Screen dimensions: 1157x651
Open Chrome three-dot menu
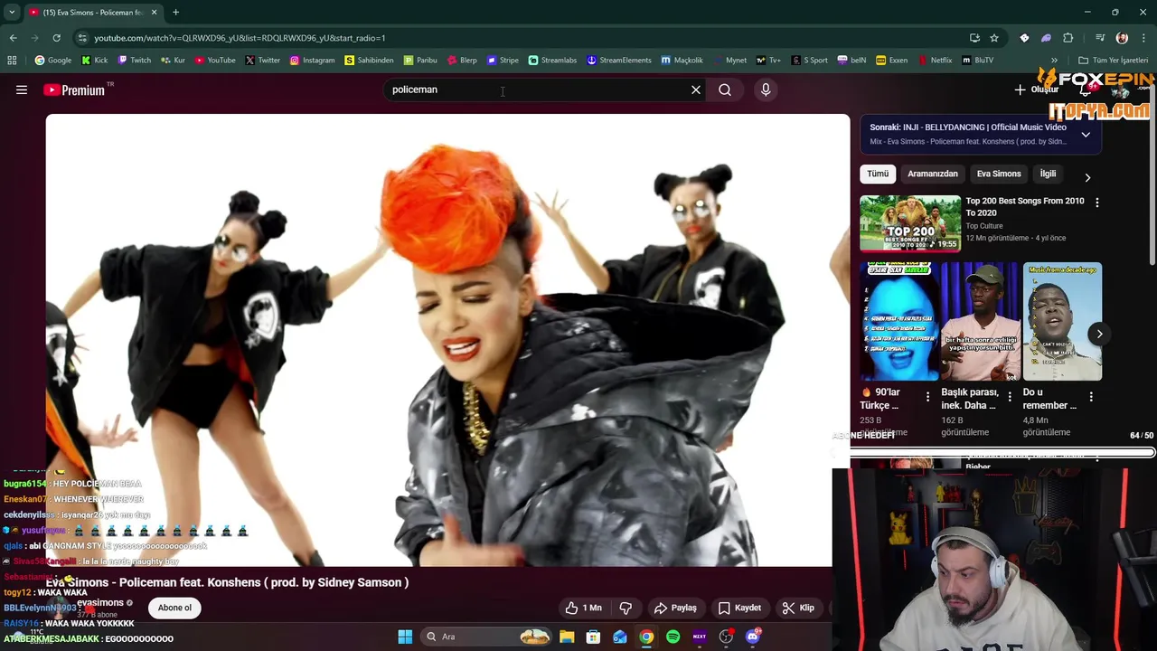point(1143,38)
